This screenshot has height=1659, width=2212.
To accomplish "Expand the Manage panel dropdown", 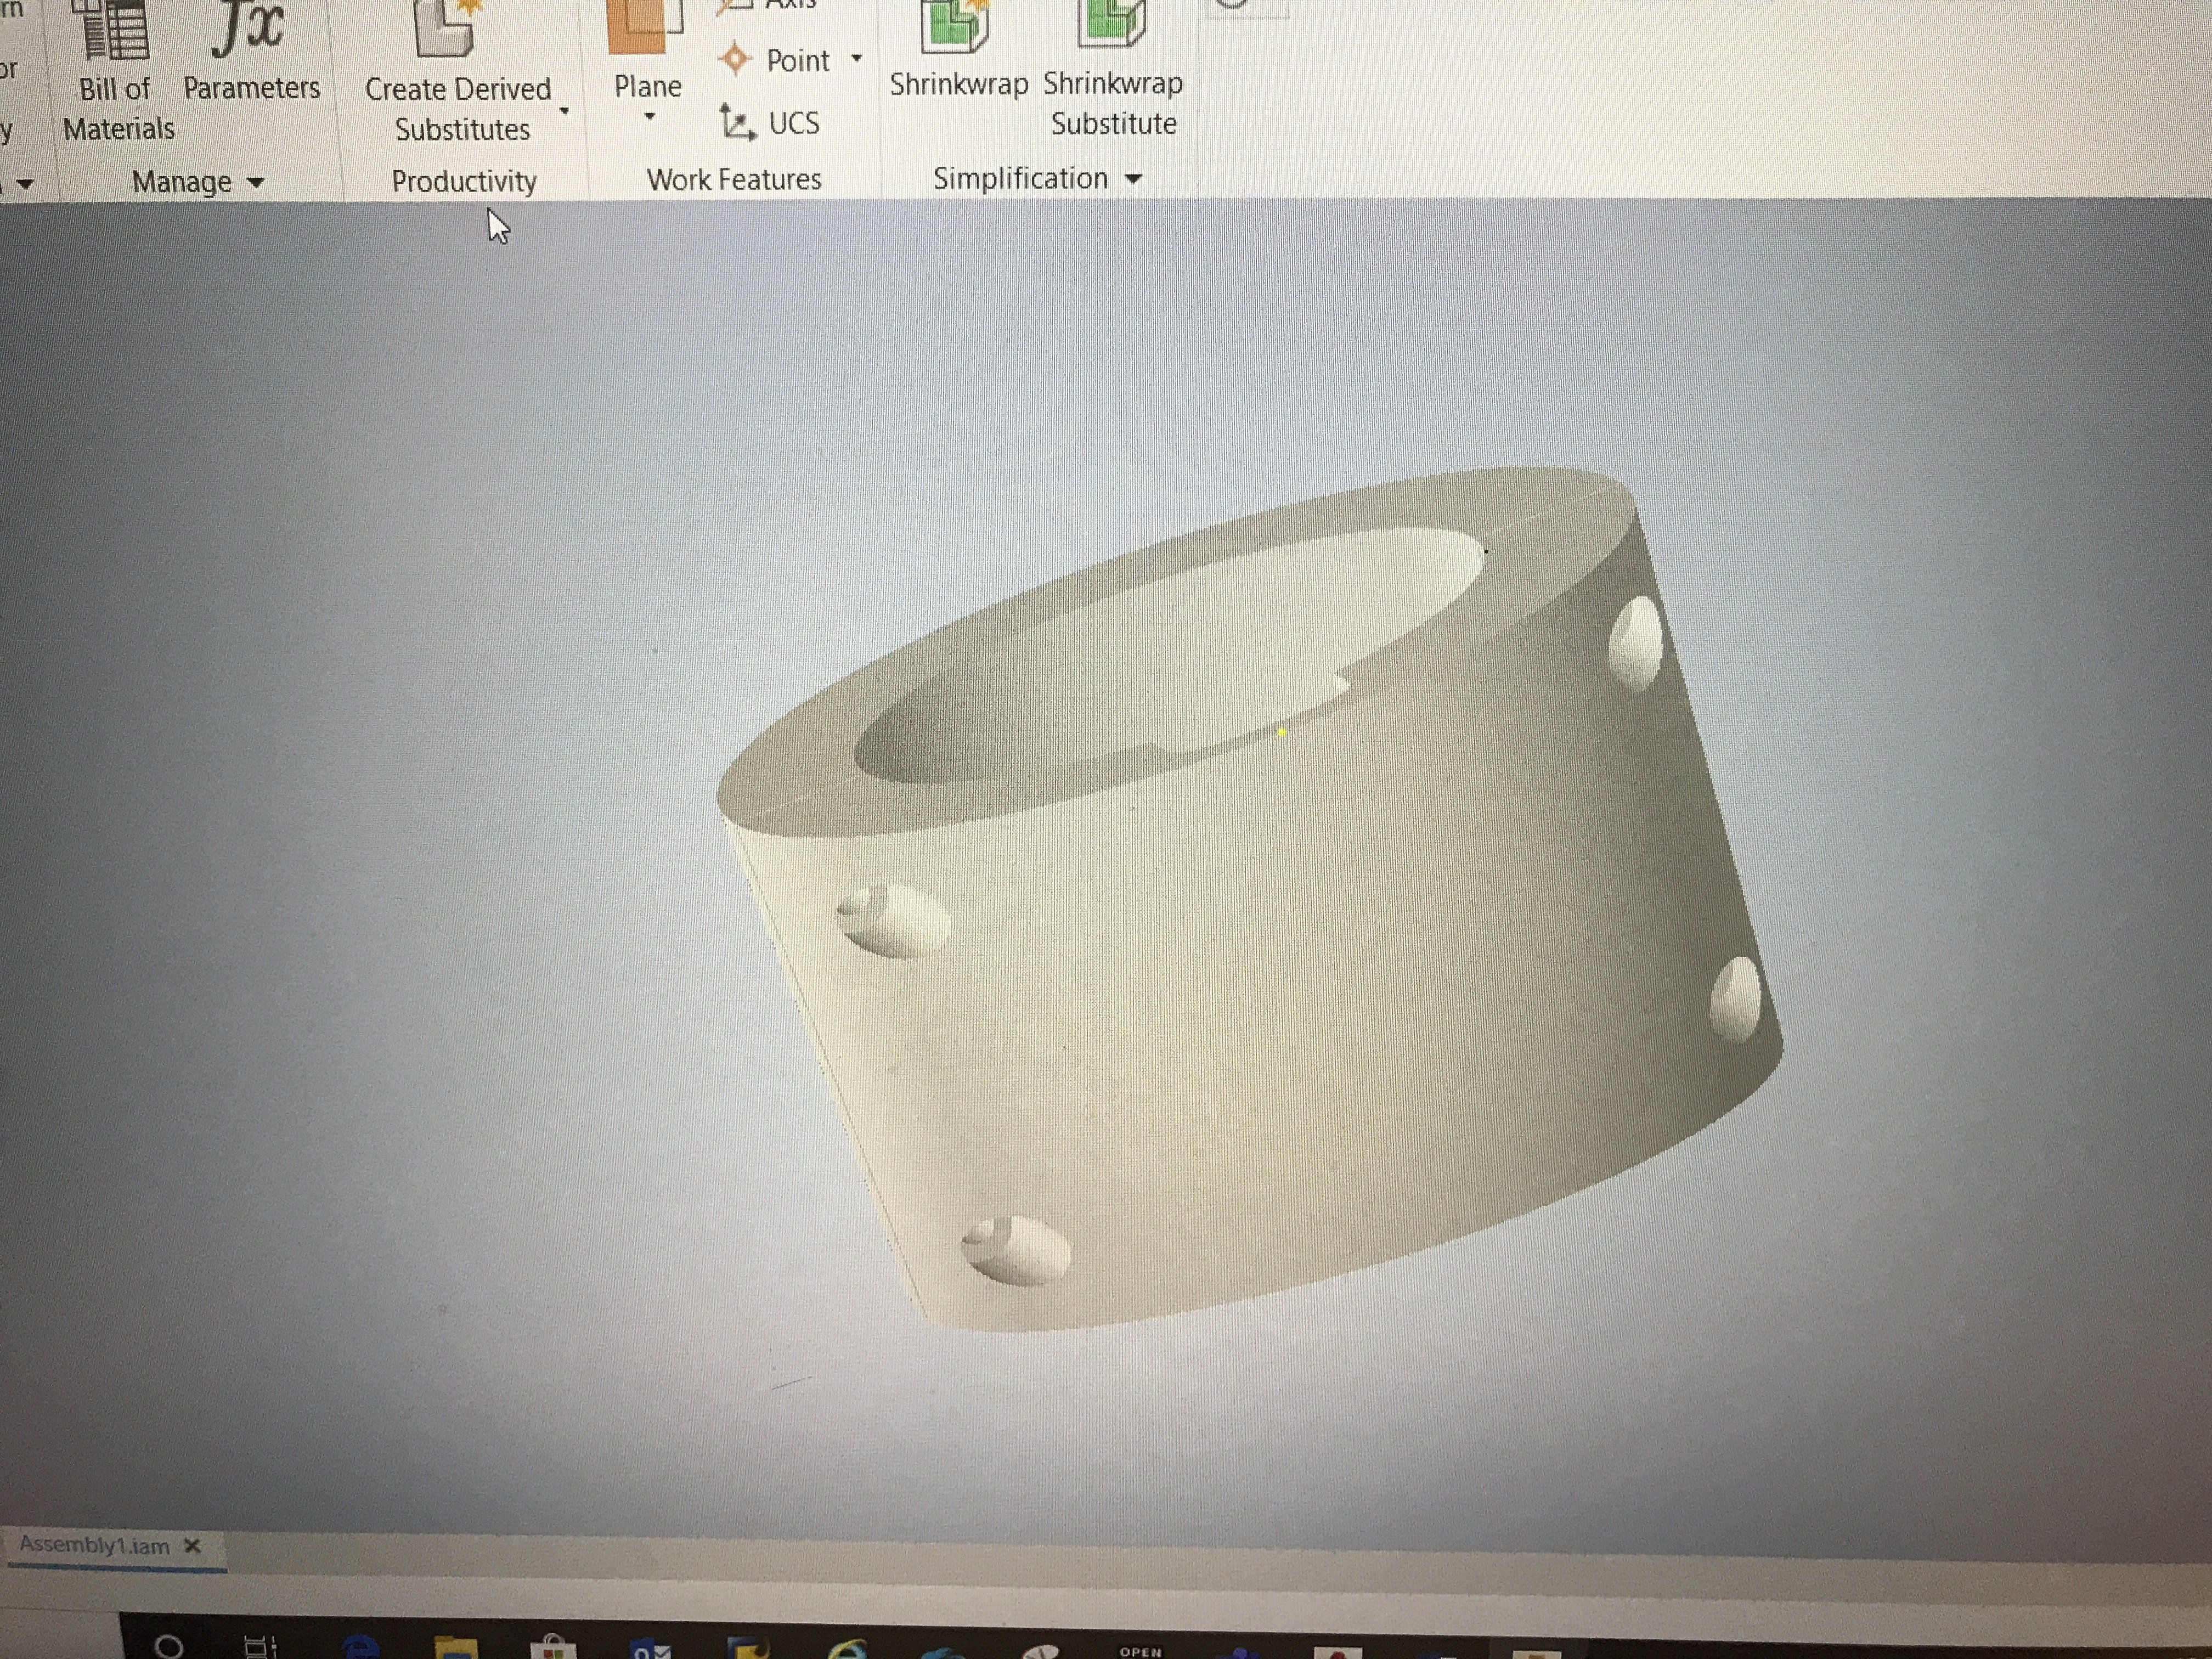I will [255, 182].
